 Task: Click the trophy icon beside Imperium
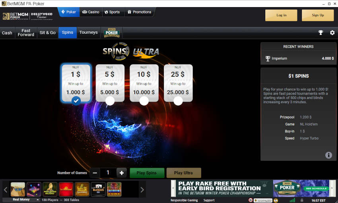pos(268,58)
